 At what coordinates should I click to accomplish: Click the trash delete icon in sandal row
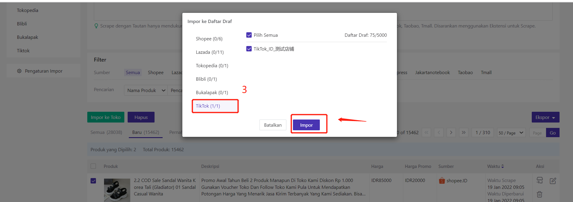point(540,194)
